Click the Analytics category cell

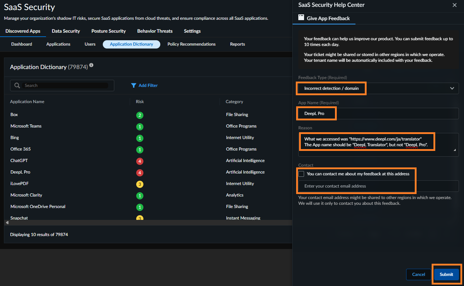point(235,195)
